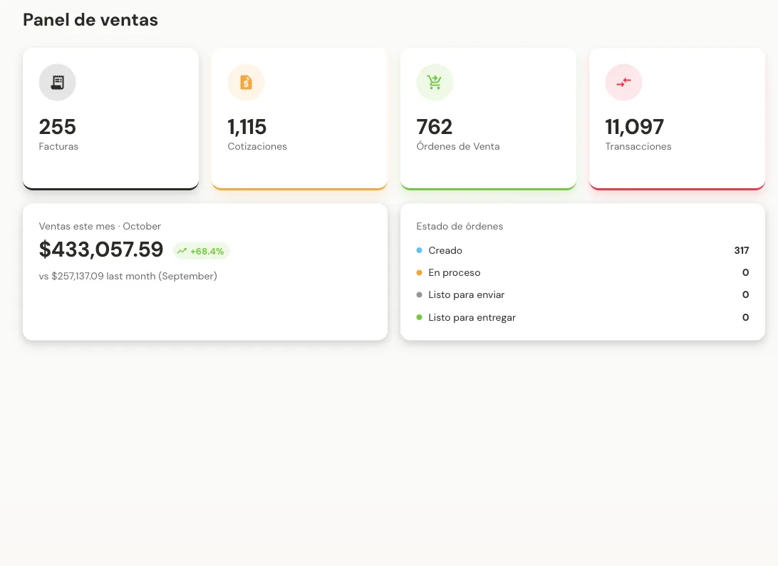
Task: Select the Listo para entregar status row
Action: click(x=583, y=317)
